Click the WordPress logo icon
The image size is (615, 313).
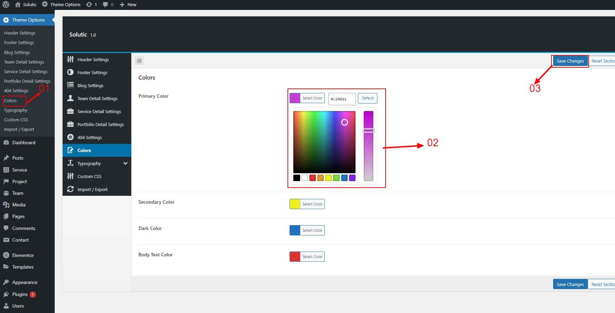click(x=6, y=4)
